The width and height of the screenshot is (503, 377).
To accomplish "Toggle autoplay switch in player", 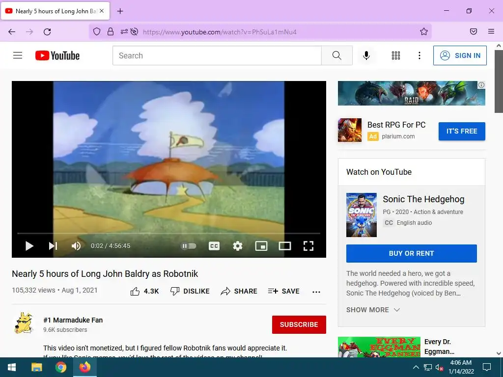I will pyautogui.click(x=189, y=246).
